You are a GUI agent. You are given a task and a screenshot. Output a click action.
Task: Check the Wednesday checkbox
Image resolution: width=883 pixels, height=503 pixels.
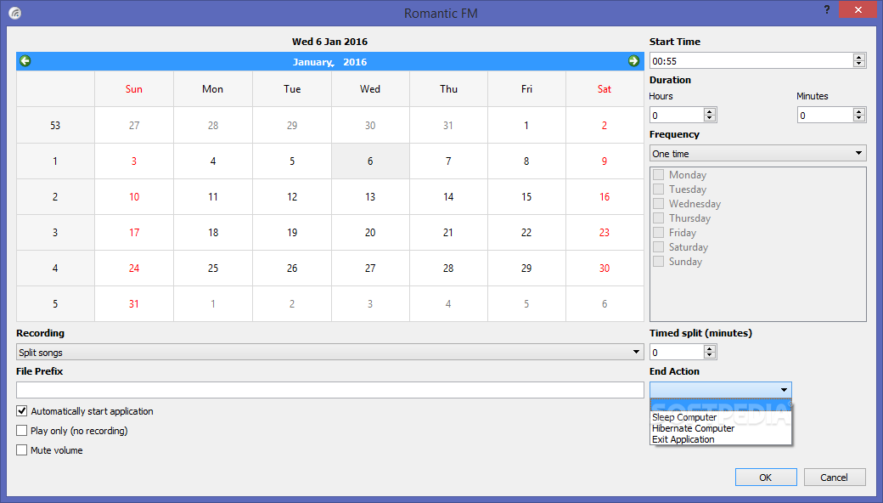click(658, 203)
